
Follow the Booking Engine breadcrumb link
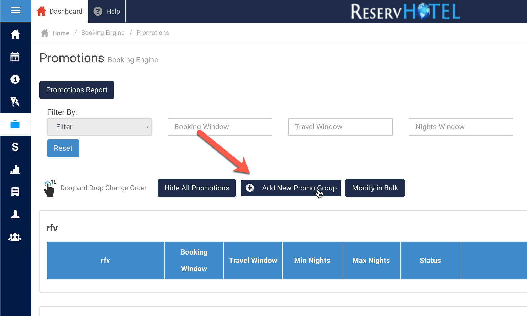pyautogui.click(x=103, y=33)
